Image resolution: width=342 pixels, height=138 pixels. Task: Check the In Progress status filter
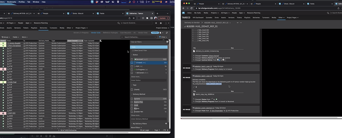click(132, 70)
